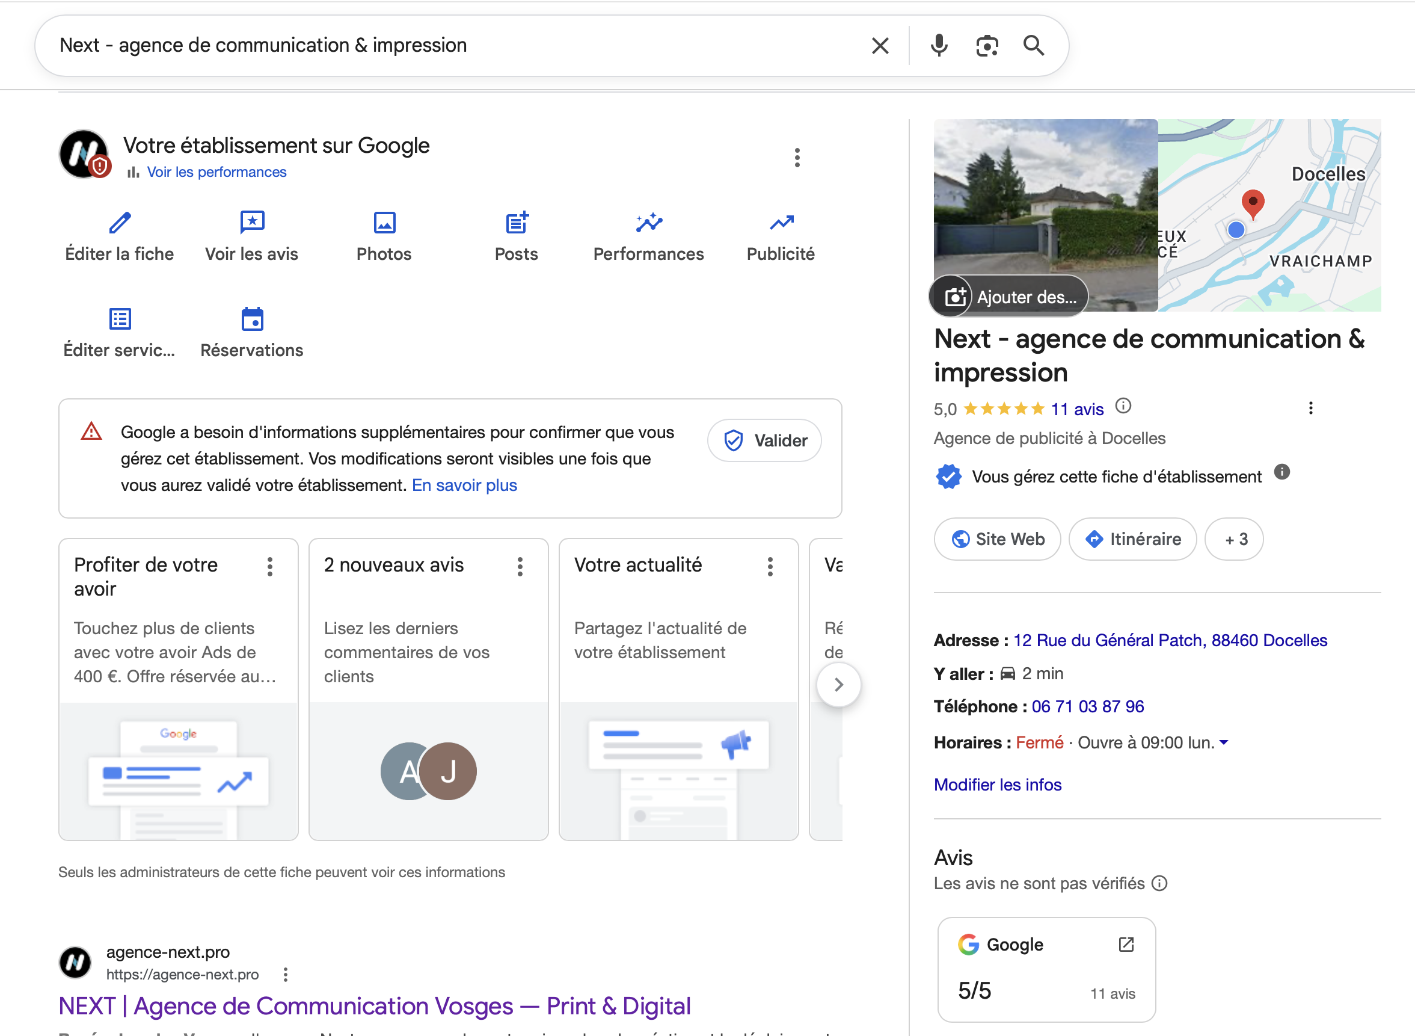Image resolution: width=1415 pixels, height=1036 pixels.
Task: Click the Itinéraire directions button
Action: [1132, 538]
